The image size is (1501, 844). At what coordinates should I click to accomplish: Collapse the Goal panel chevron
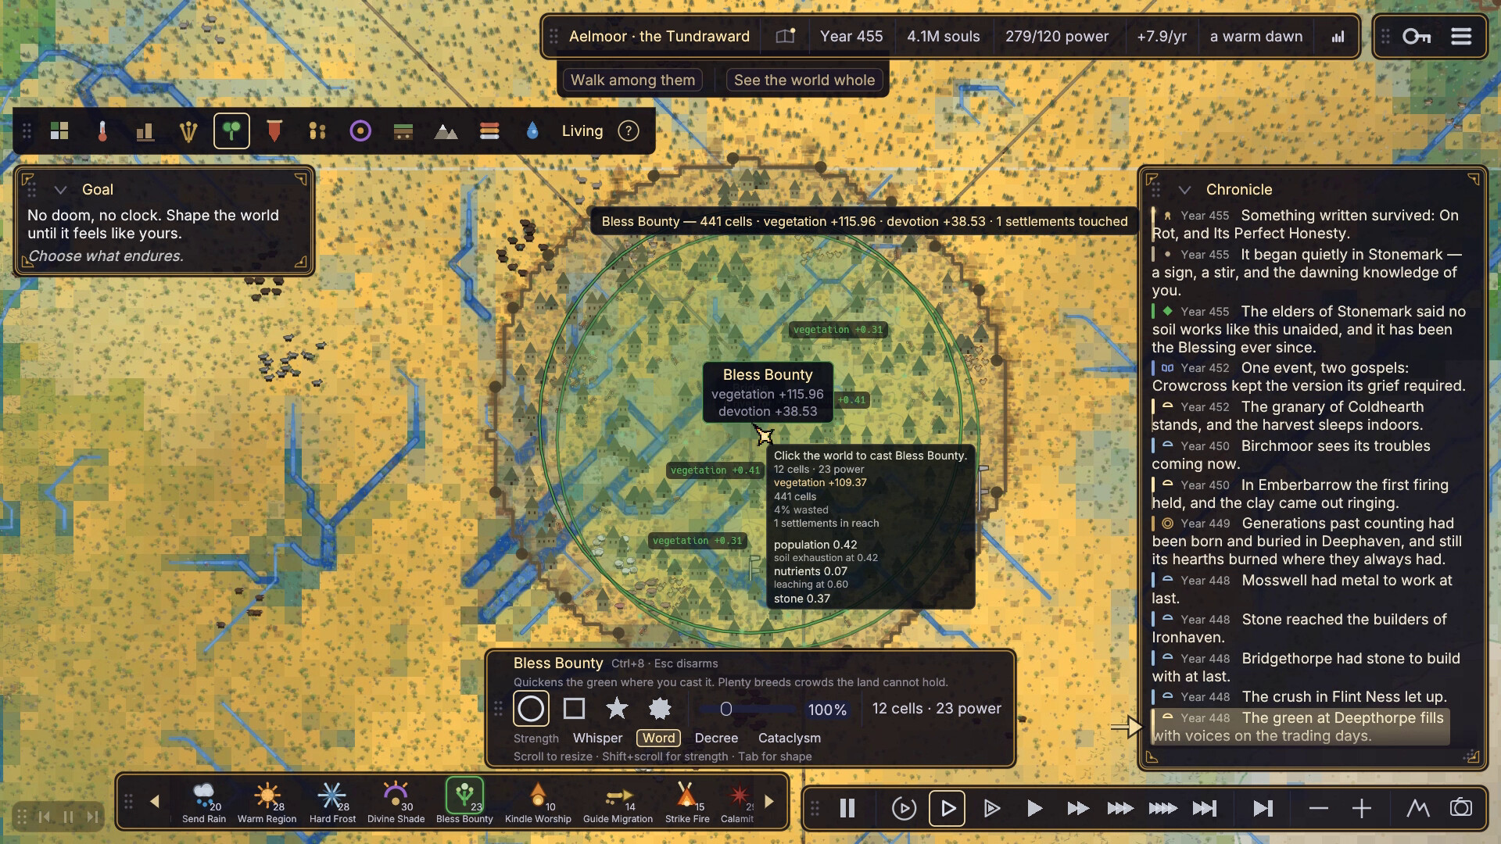click(x=60, y=190)
